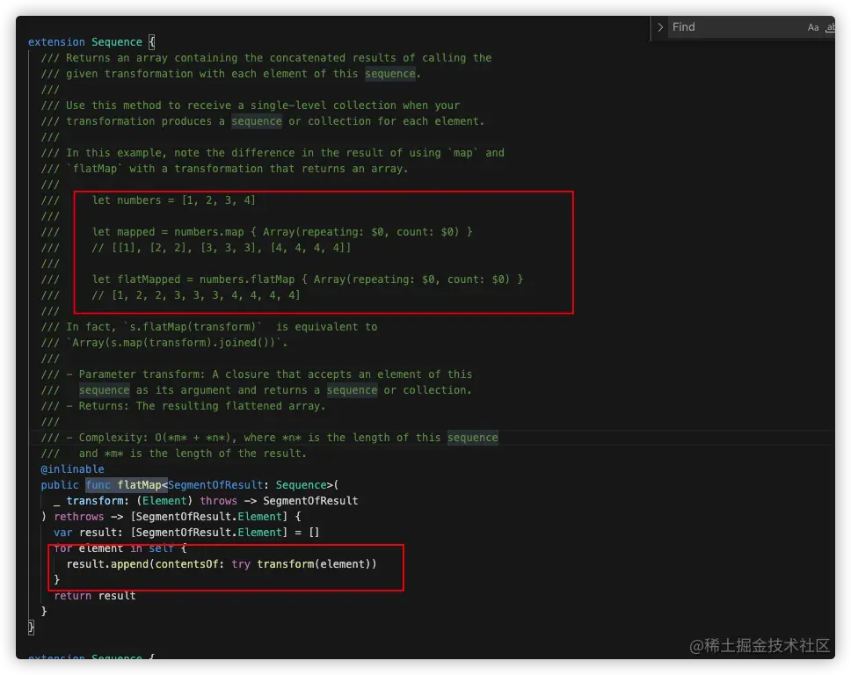Click 'public' keyword before func flatMap

pyautogui.click(x=60, y=485)
